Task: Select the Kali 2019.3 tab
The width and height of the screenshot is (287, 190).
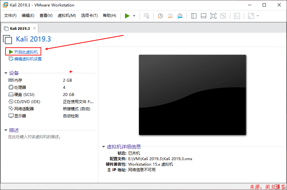Action: coord(20,29)
